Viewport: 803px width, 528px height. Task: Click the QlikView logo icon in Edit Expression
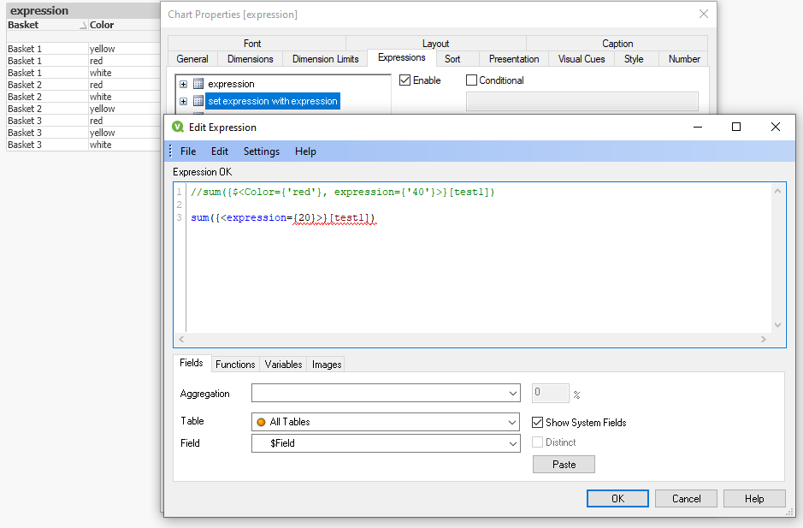click(x=178, y=128)
